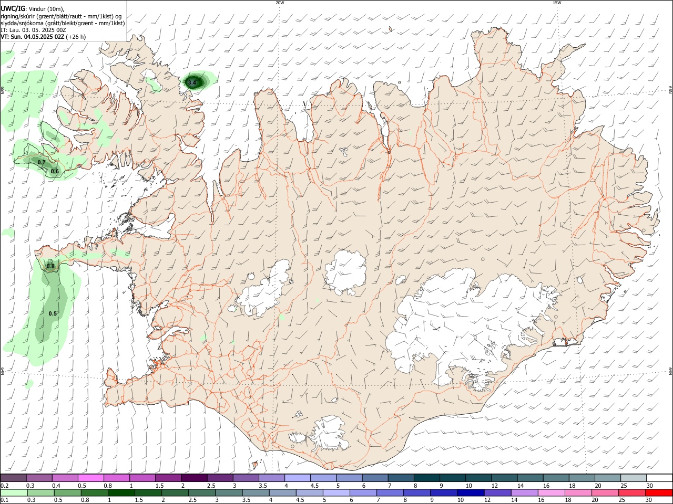
Task: Click the light pink 16–18 rain swatch
Action: pyautogui.click(x=552, y=492)
